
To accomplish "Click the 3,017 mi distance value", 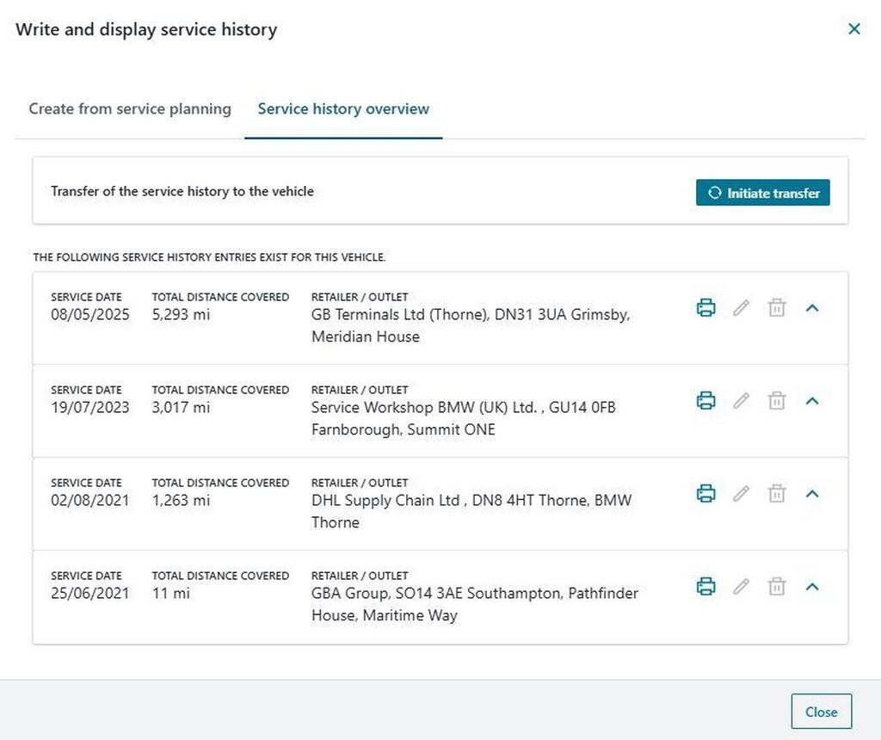I will [181, 407].
